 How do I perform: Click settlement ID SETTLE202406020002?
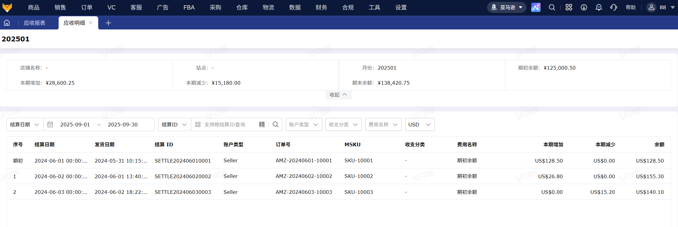pyautogui.click(x=183, y=176)
